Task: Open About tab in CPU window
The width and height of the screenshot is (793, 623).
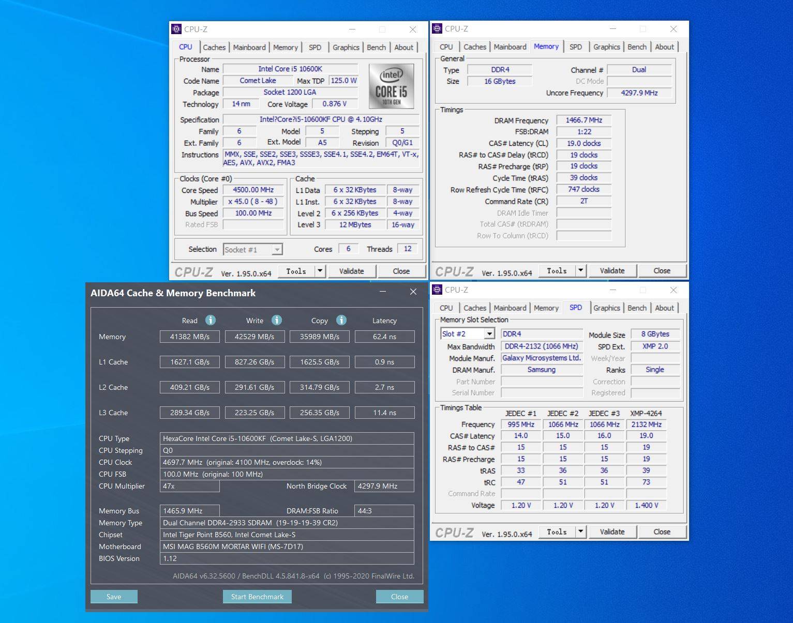Action: (x=404, y=47)
